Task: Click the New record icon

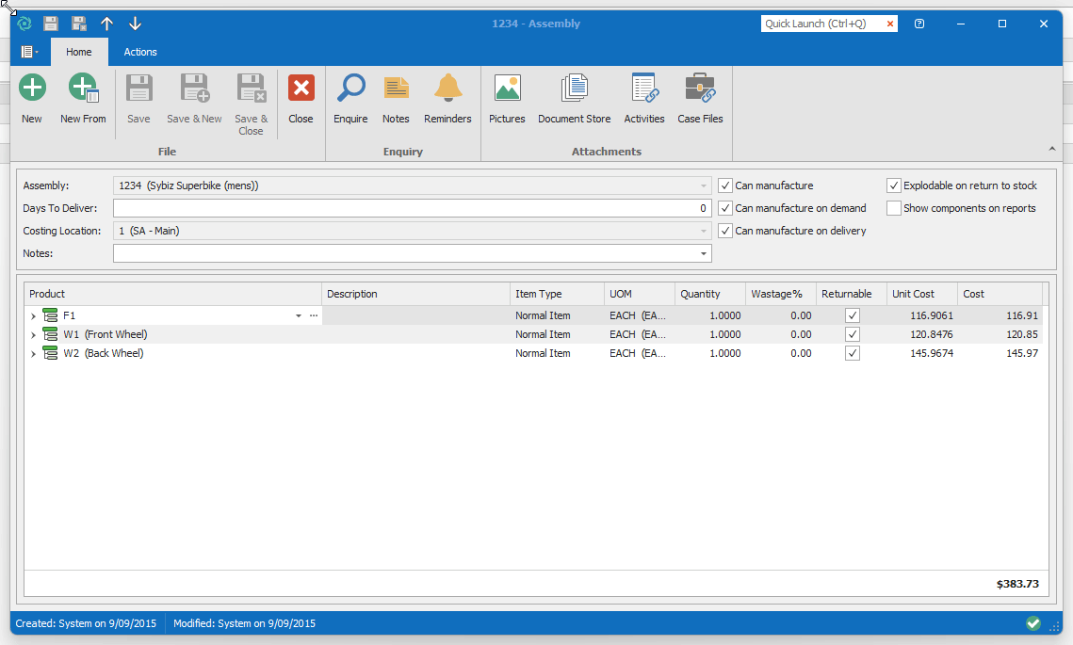Action: pyautogui.click(x=32, y=89)
